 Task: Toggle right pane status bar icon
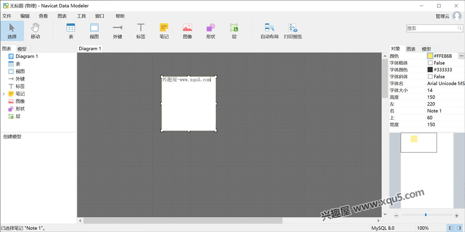(459, 228)
